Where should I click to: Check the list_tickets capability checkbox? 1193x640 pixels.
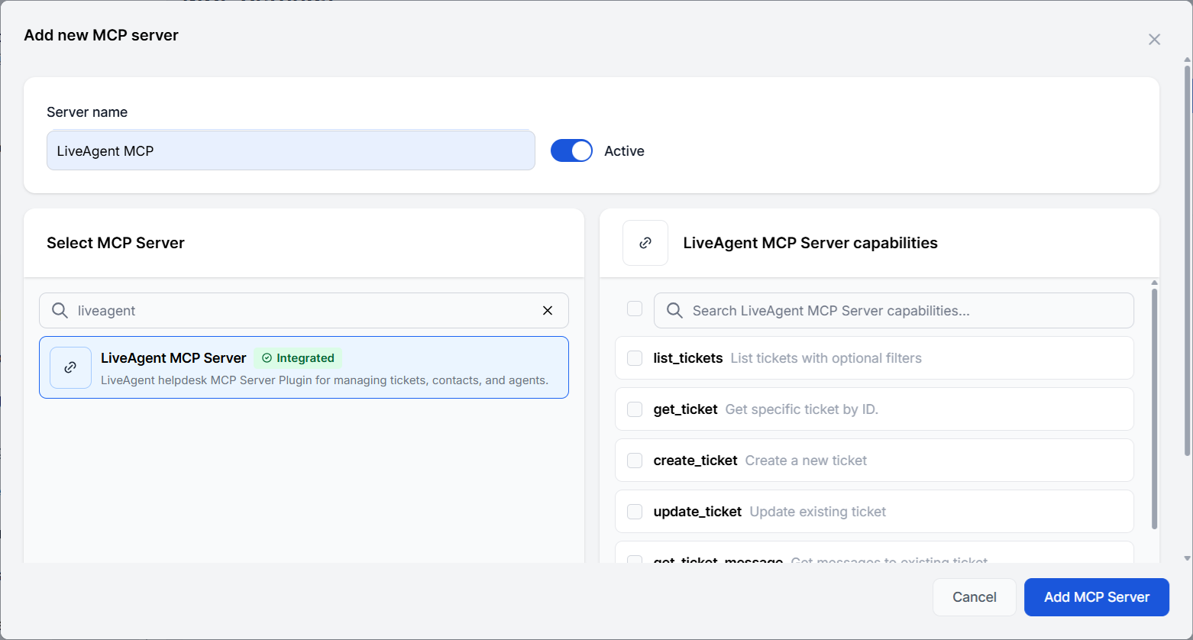click(634, 357)
